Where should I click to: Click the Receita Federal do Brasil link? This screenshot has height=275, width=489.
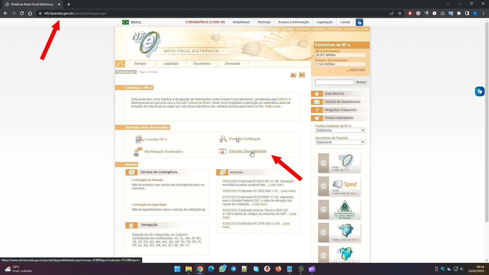point(193,103)
